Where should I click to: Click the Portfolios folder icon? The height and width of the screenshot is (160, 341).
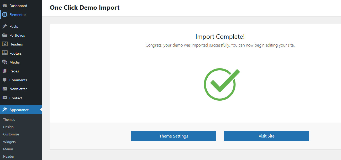(x=5, y=35)
